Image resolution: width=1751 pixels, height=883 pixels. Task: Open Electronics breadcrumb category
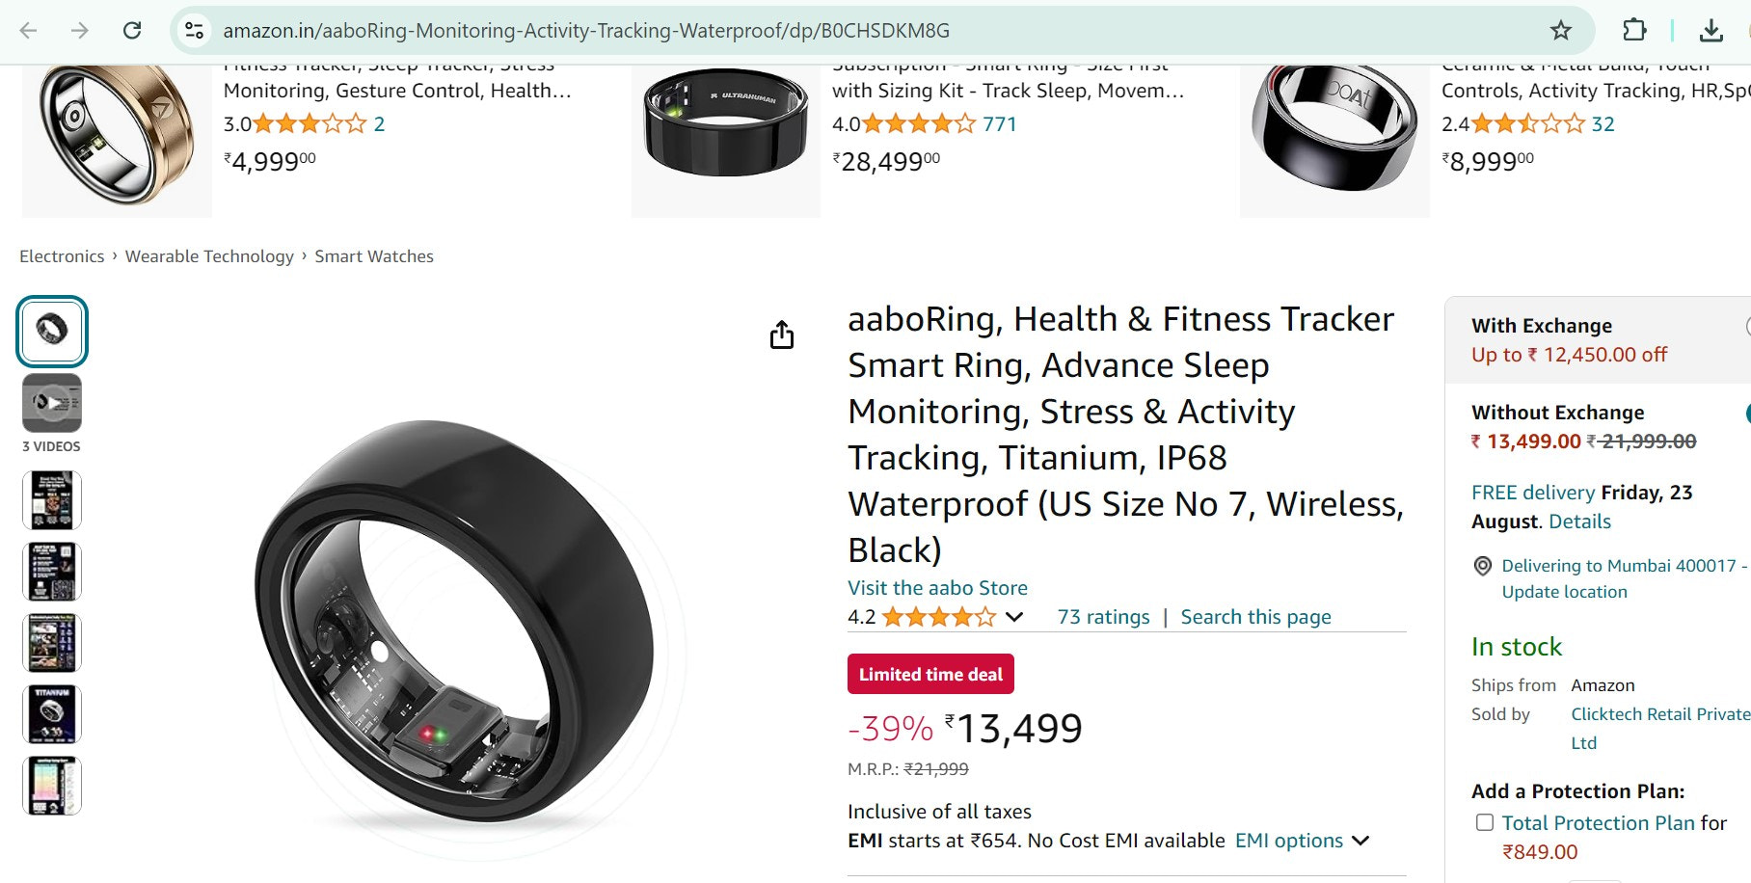coord(62,256)
